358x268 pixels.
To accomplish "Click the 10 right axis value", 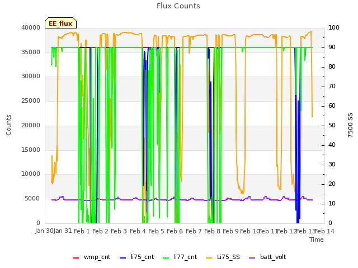I will [332, 203].
